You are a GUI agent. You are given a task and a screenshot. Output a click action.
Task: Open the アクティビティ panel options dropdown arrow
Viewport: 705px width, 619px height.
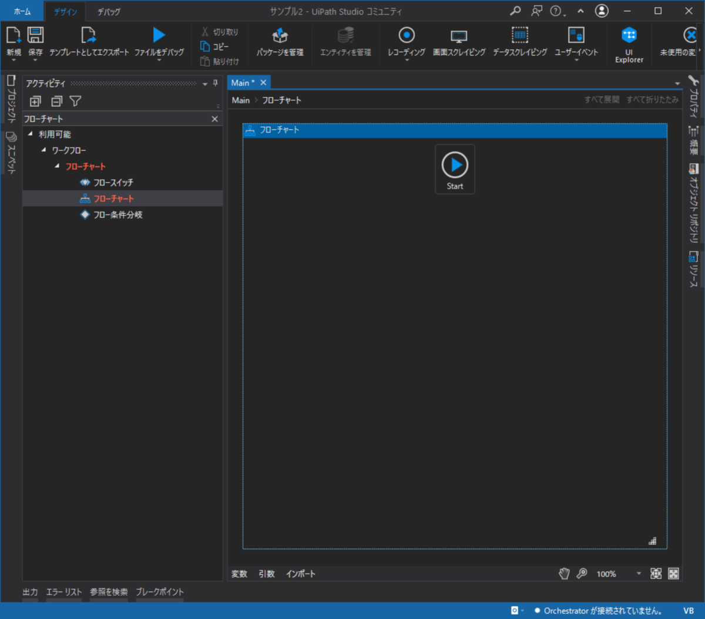click(x=205, y=84)
